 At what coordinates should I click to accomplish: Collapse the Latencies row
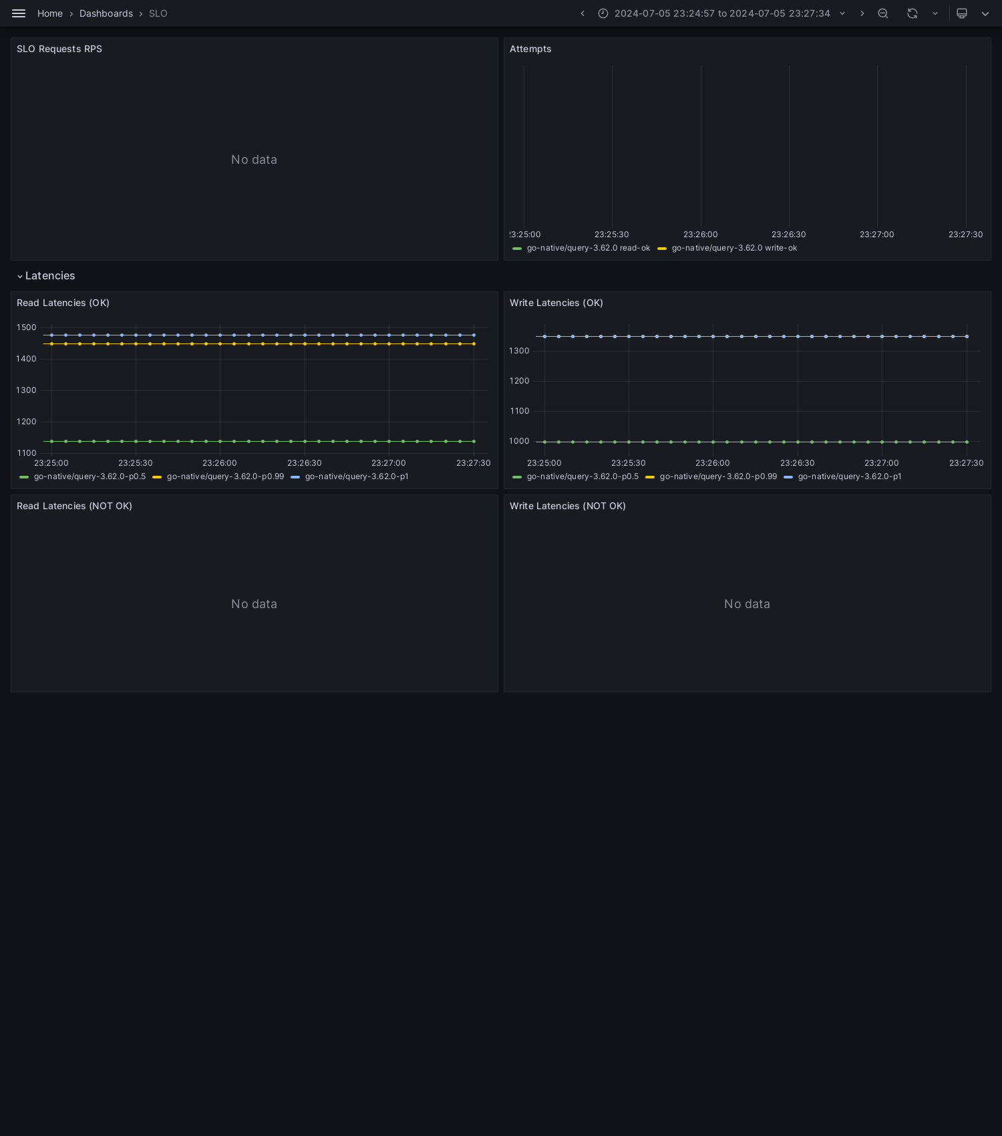pos(45,276)
